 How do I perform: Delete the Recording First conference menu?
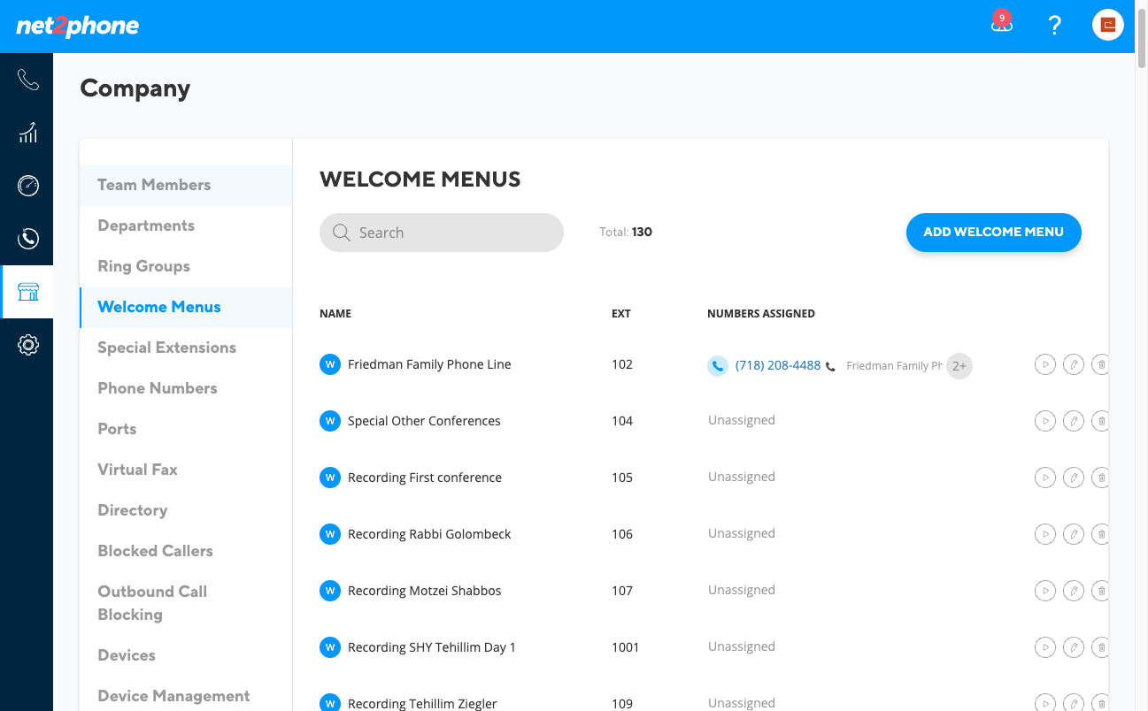tap(1100, 478)
